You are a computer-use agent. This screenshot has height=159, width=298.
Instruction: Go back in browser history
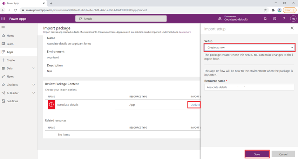point(3,10)
